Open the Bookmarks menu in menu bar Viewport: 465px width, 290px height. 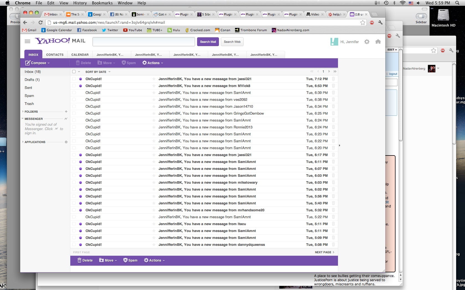pos(102,3)
